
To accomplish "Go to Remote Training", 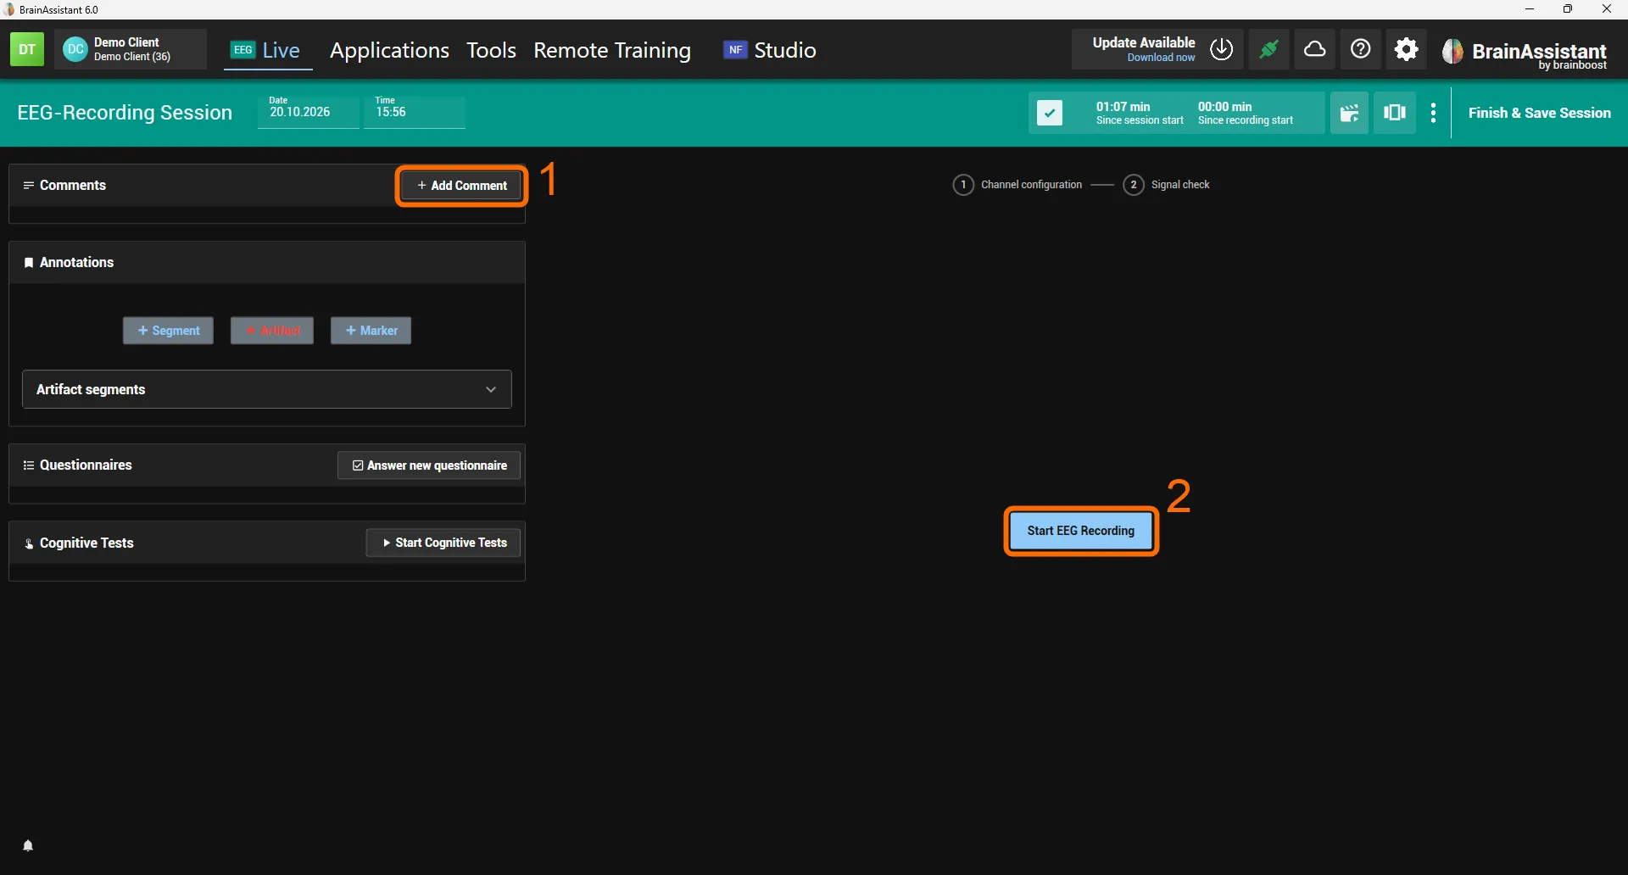I will coord(612,50).
